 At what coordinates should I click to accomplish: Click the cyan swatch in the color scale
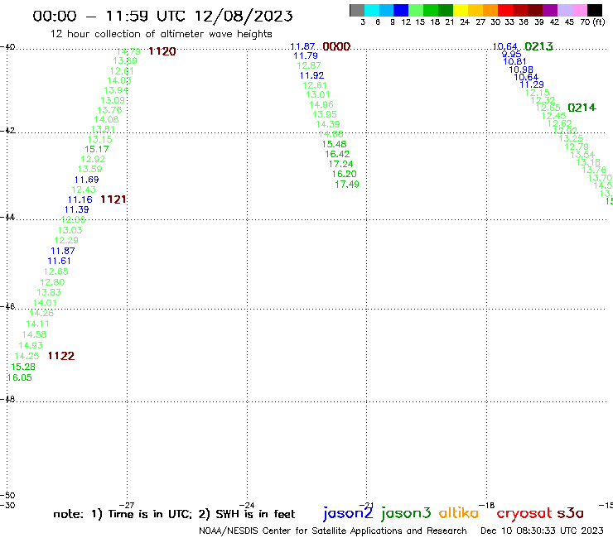pos(372,10)
